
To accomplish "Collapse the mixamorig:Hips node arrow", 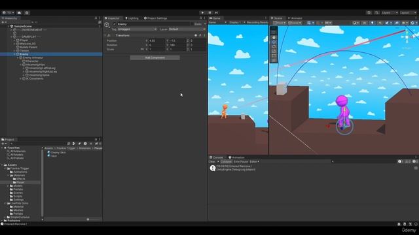I will [x=20, y=65].
